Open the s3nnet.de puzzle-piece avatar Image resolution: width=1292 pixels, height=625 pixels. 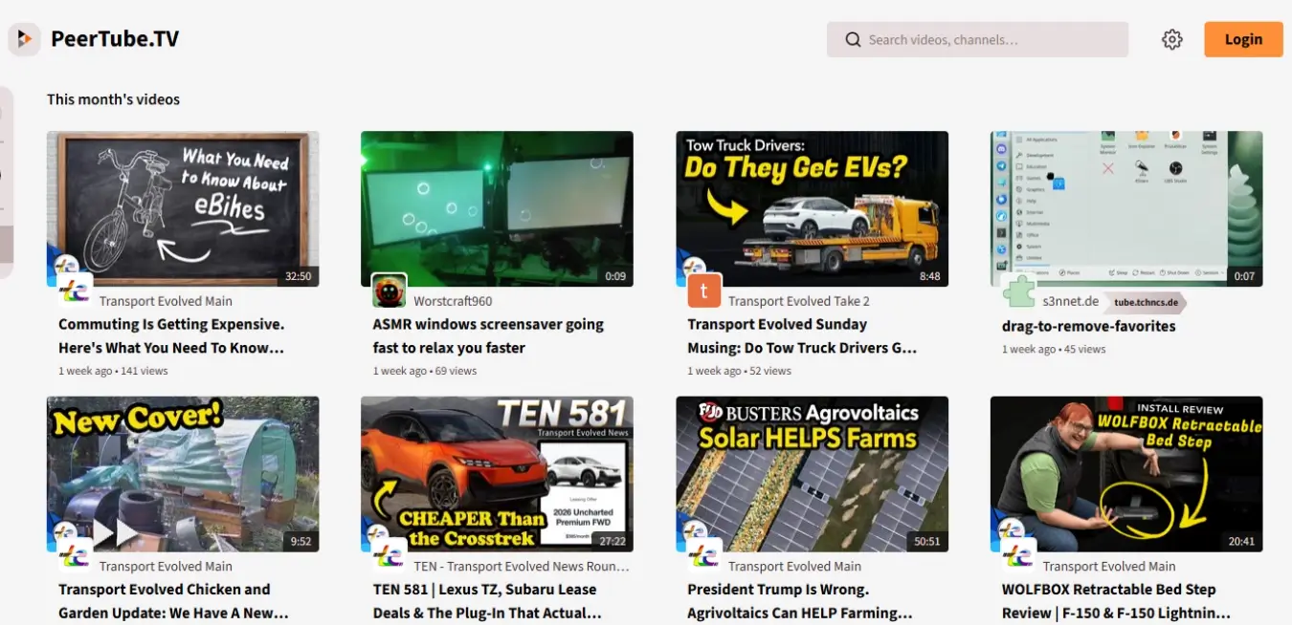point(1018,291)
